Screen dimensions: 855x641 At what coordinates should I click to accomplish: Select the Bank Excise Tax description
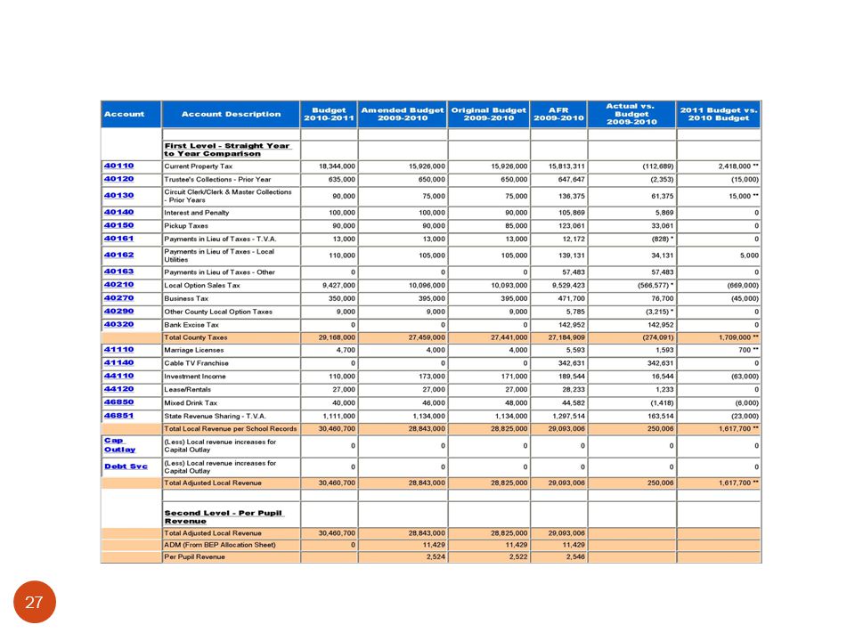coord(191,325)
